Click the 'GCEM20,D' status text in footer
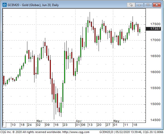The width and height of the screenshot is (164, 134). coord(106,132)
